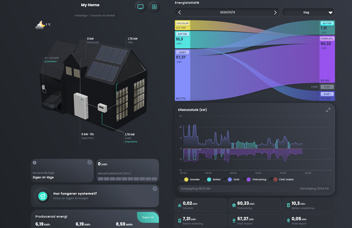Click the solar panel icon in Solceller card
This screenshot has height=228, width=352.
pos(180,205)
